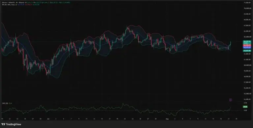Click the 70,000.00 price axis label
This screenshot has width=253, height=128.
tap(247, 8)
